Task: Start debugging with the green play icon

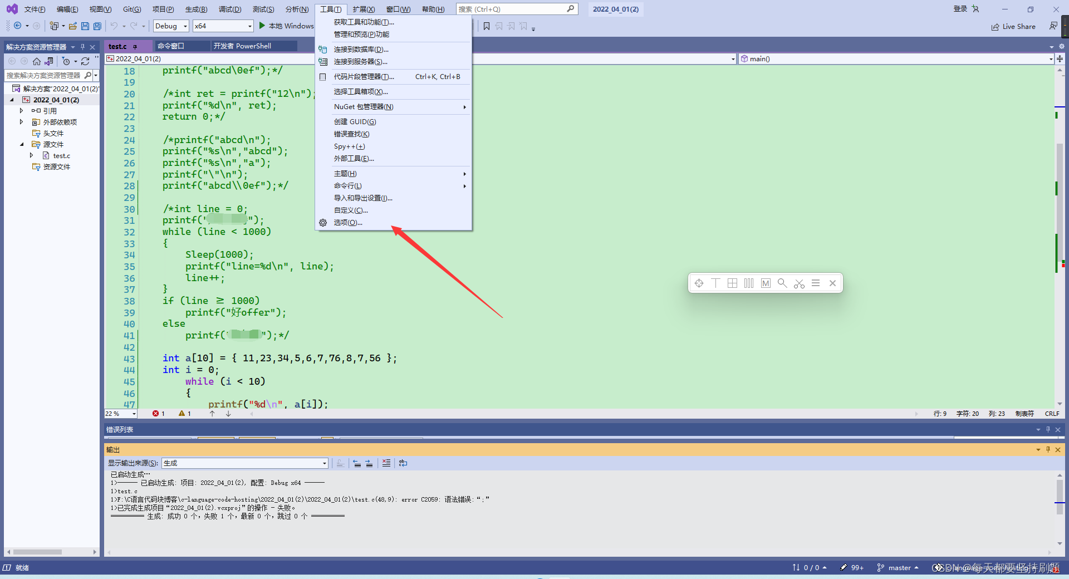Action: click(x=262, y=26)
